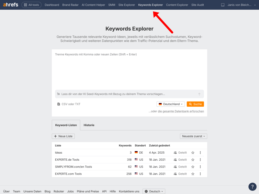This screenshot has height=194, width=259.
Task: Visit the Blog footer link
Action: pos(47,191)
